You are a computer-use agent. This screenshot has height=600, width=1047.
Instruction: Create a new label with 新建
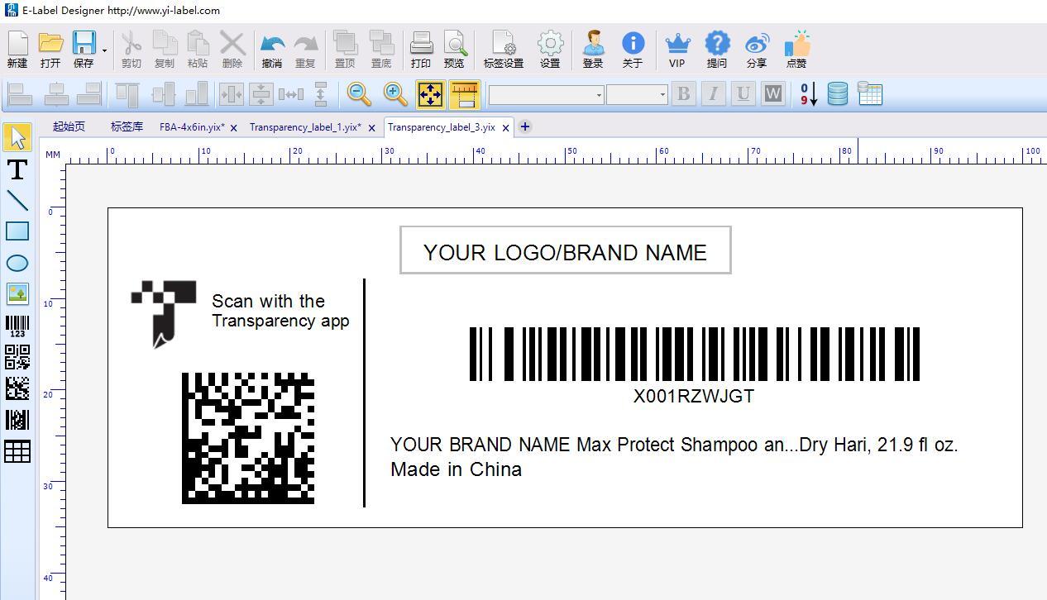17,50
